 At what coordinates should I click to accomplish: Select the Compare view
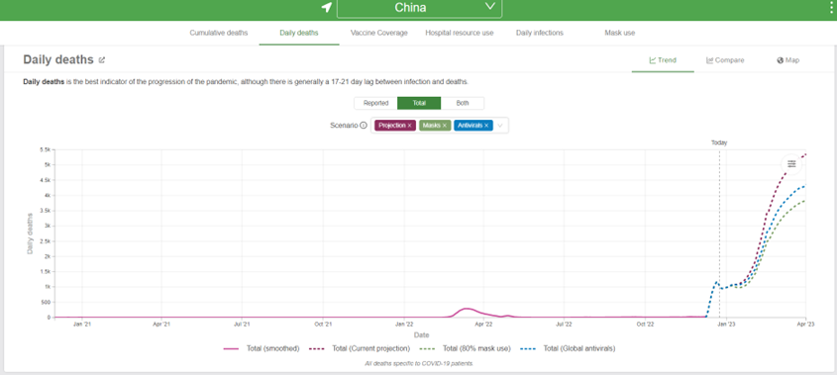(725, 60)
